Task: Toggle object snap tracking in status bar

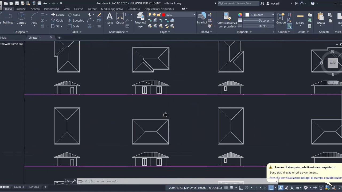Action: coord(265,188)
